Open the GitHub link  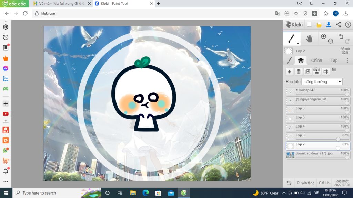[324, 183]
